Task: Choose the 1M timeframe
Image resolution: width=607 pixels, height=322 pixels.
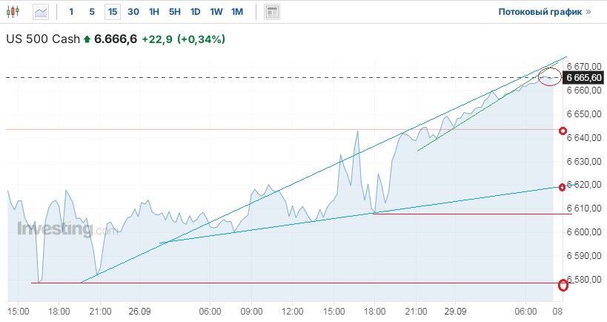Action: coord(237,12)
